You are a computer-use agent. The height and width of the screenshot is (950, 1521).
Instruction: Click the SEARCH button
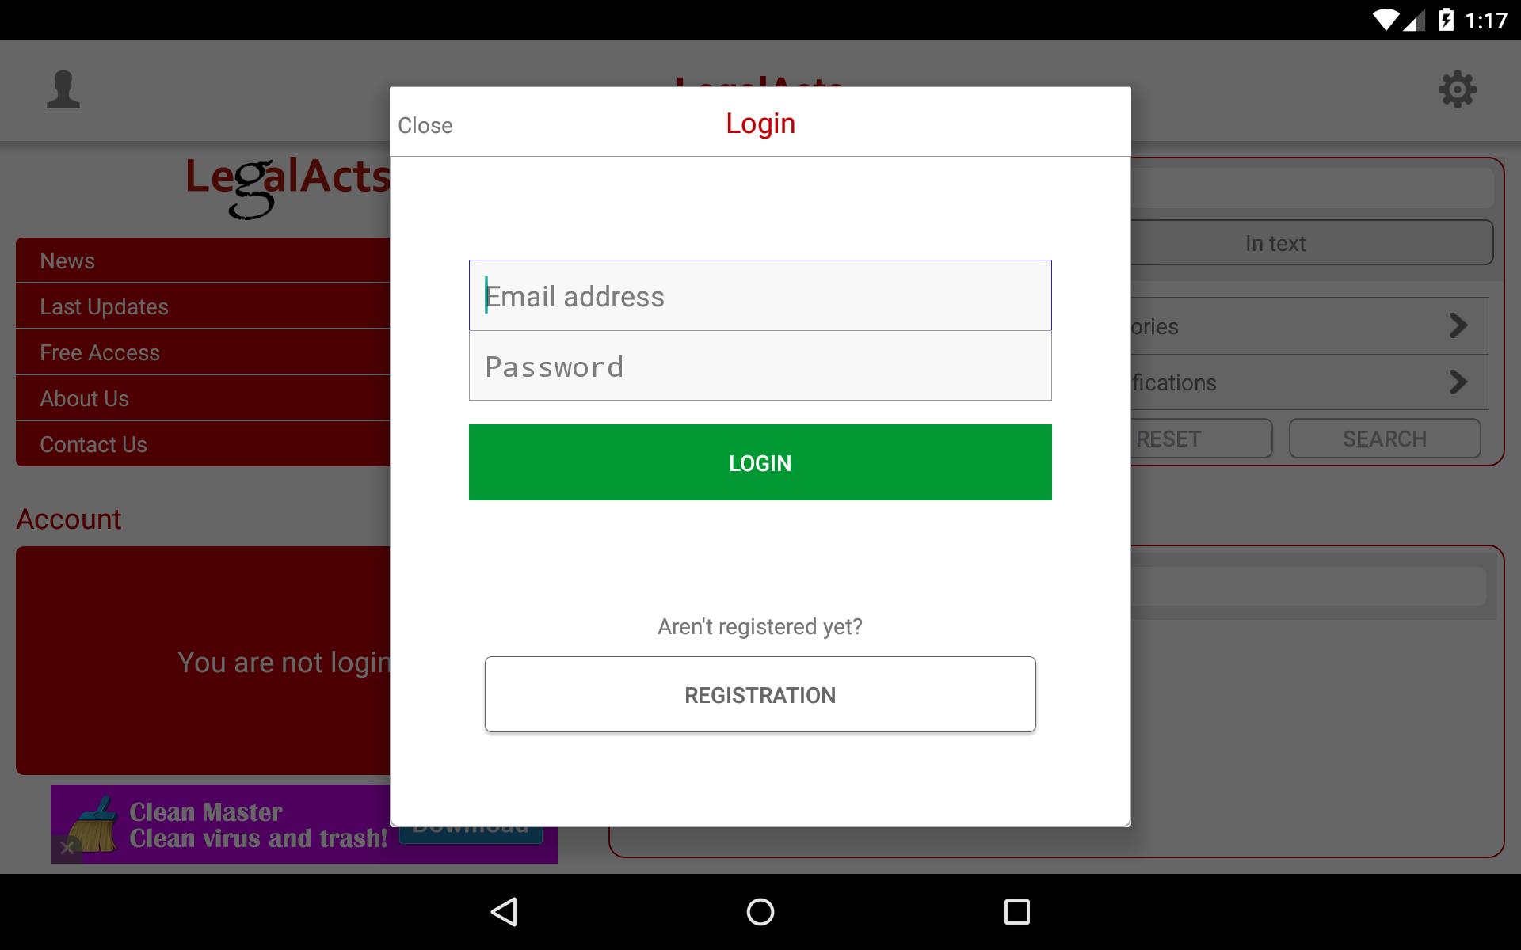coord(1384,439)
